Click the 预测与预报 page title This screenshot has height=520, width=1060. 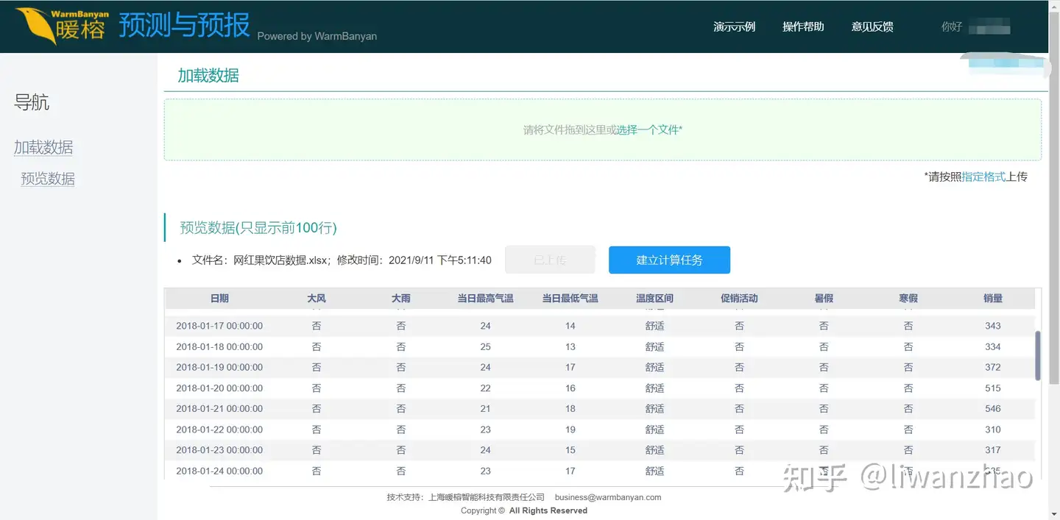click(184, 25)
